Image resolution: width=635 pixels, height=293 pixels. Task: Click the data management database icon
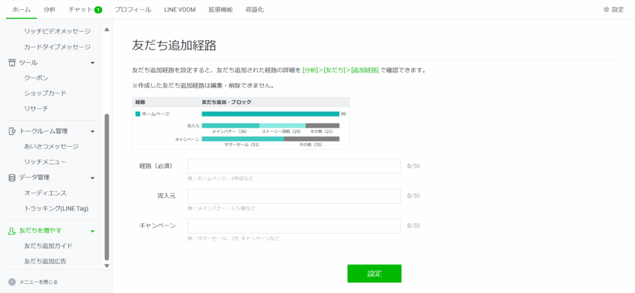click(x=12, y=178)
